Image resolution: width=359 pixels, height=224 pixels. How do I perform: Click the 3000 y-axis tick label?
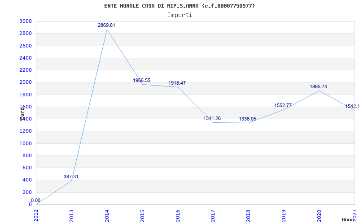click(x=26, y=21)
